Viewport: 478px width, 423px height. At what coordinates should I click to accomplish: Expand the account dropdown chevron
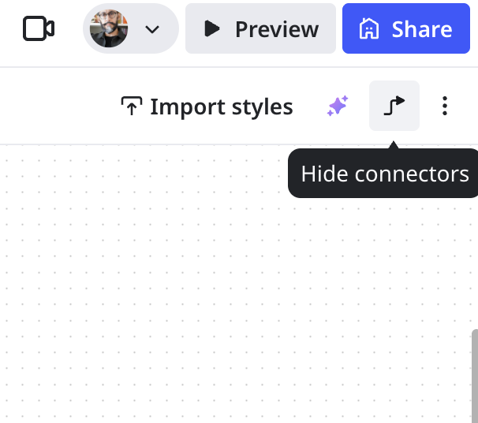152,29
